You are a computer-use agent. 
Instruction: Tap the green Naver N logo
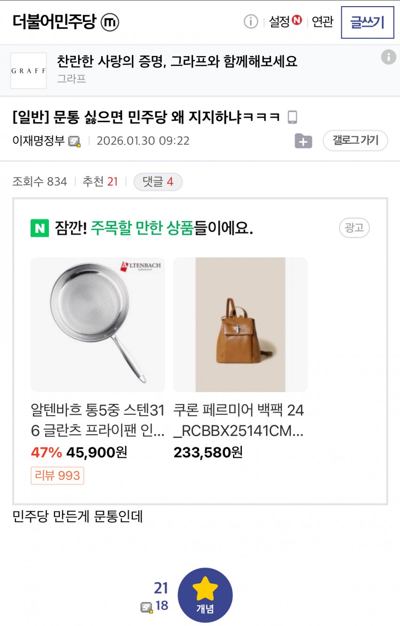40,228
